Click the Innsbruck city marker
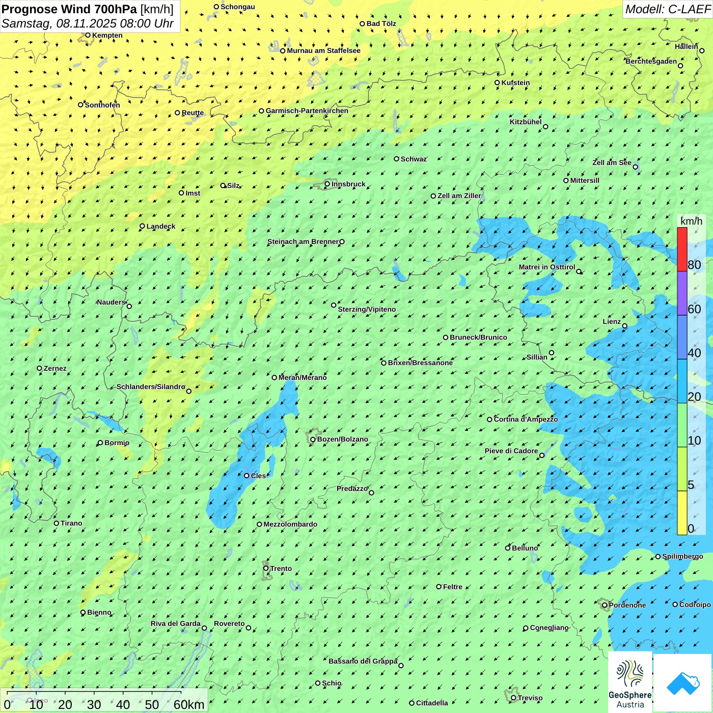The height and width of the screenshot is (713, 713). pyautogui.click(x=327, y=184)
